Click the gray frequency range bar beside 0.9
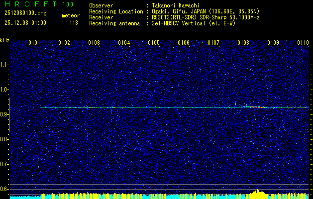313x199 pixels. point(9,115)
